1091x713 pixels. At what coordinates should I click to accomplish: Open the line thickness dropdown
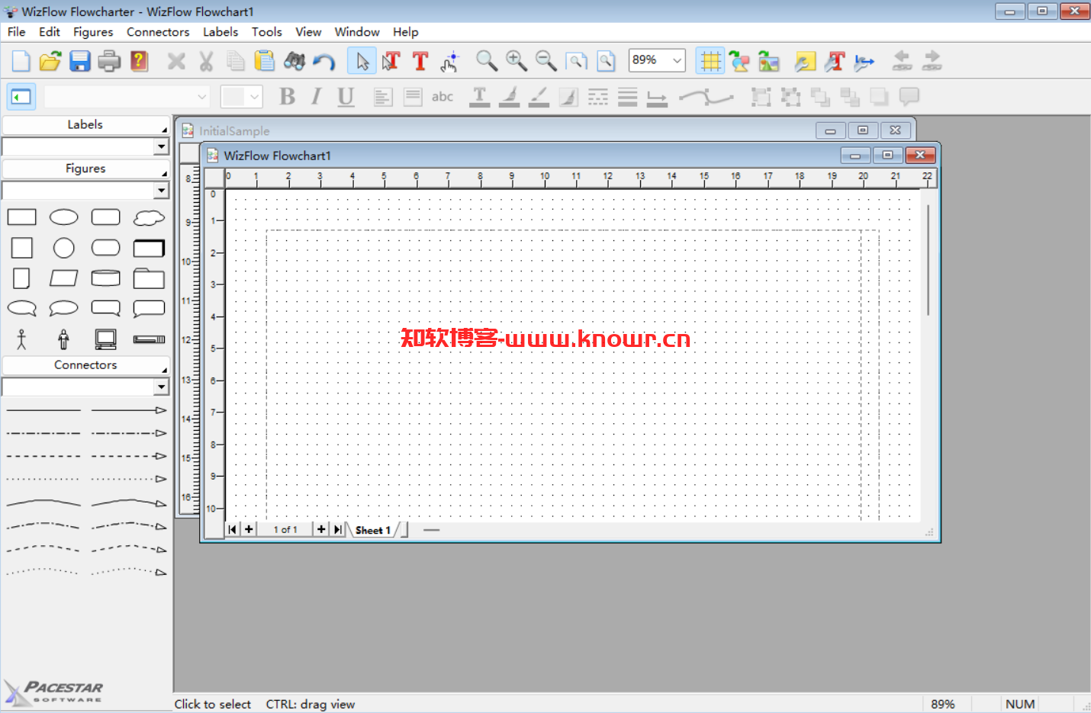tap(628, 97)
